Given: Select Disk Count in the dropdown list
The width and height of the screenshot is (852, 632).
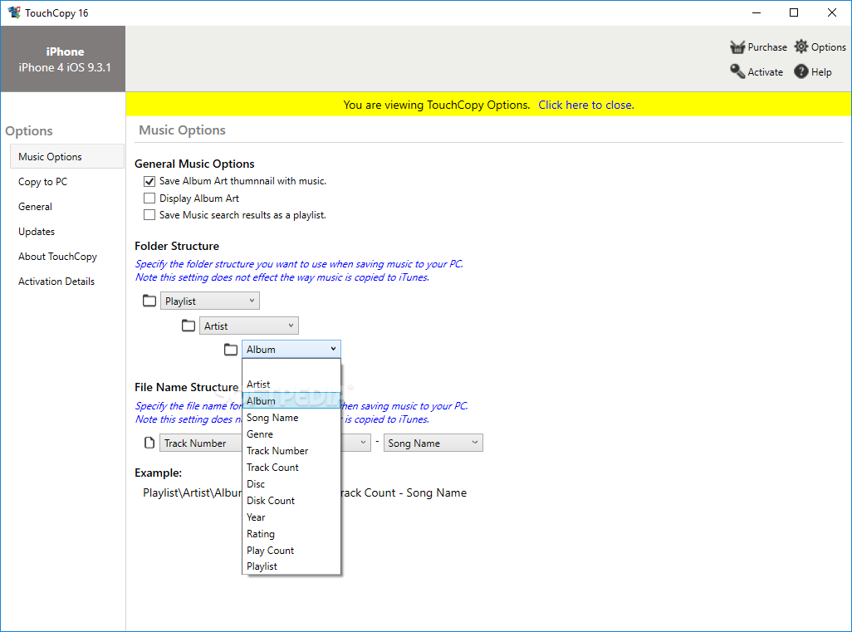Looking at the screenshot, I should [291, 501].
